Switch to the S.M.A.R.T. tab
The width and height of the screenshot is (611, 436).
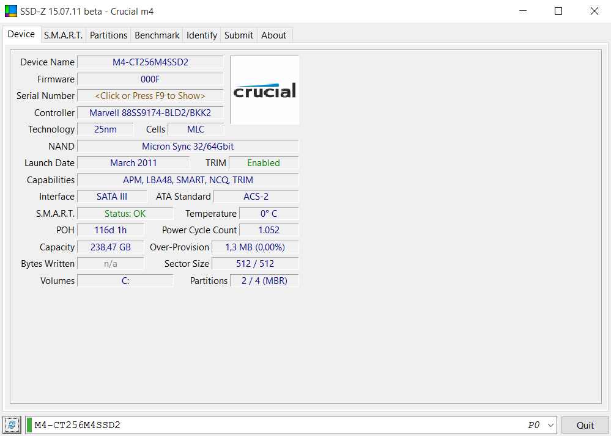click(x=63, y=35)
